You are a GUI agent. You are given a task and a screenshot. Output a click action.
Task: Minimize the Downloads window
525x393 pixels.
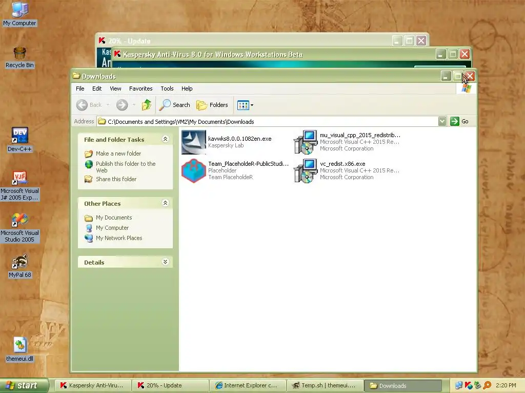446,76
